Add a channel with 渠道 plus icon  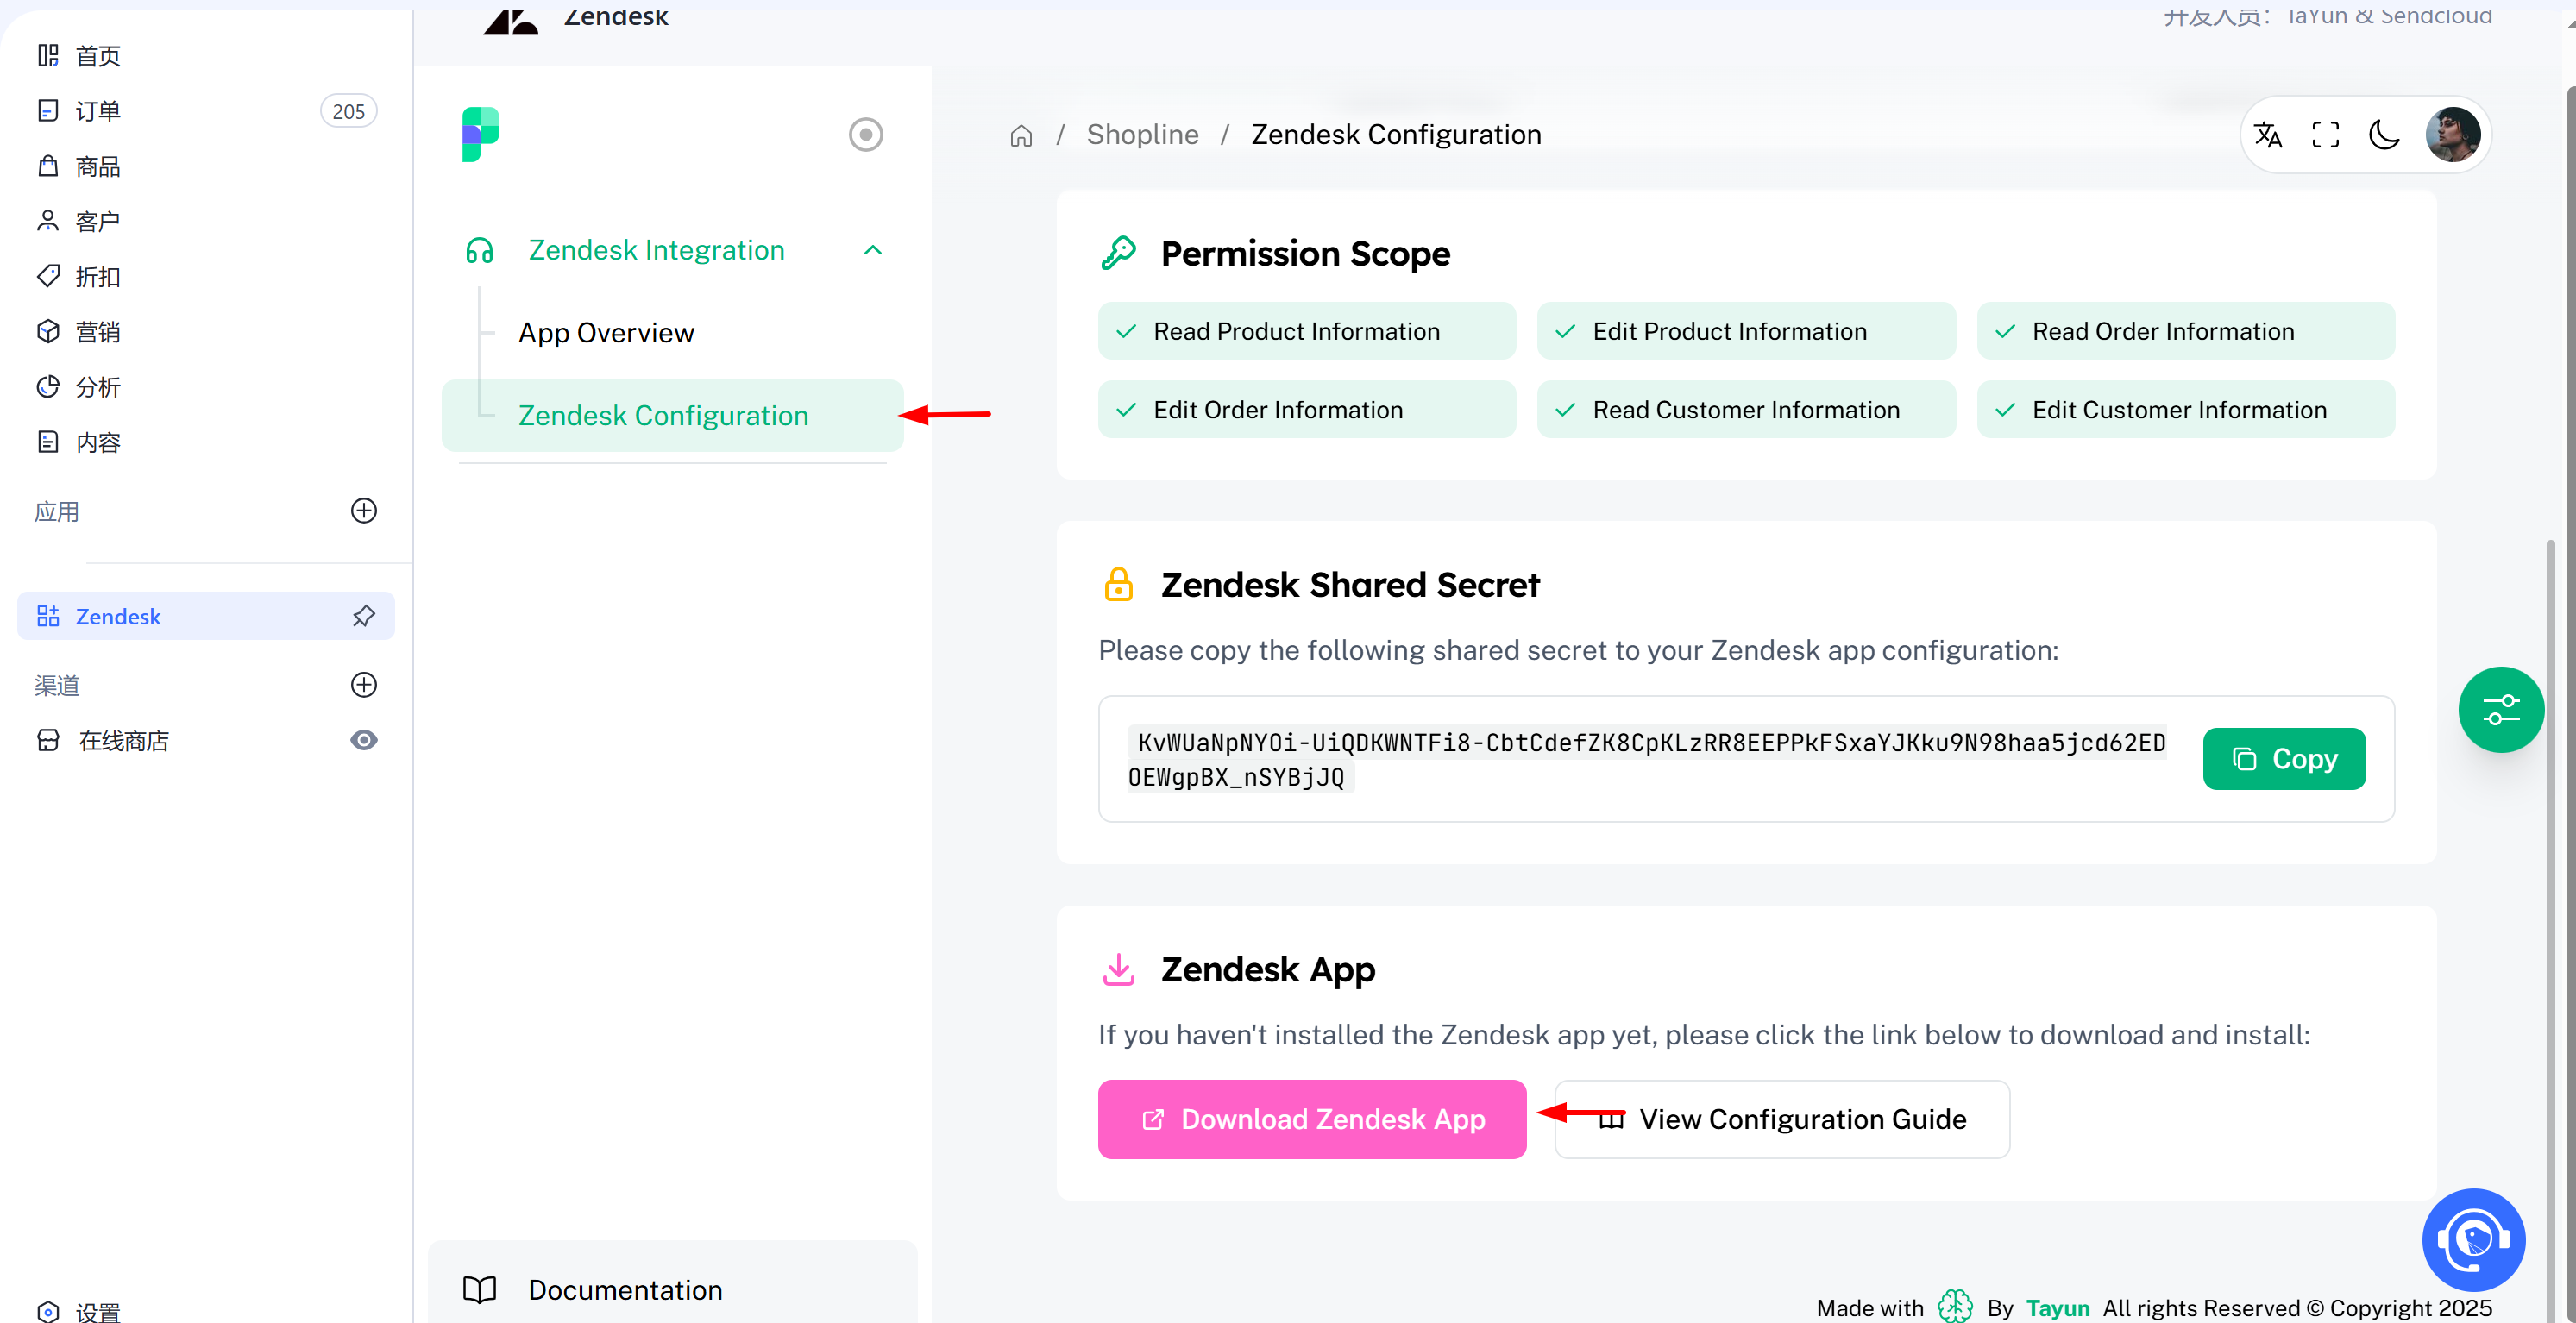coord(364,685)
